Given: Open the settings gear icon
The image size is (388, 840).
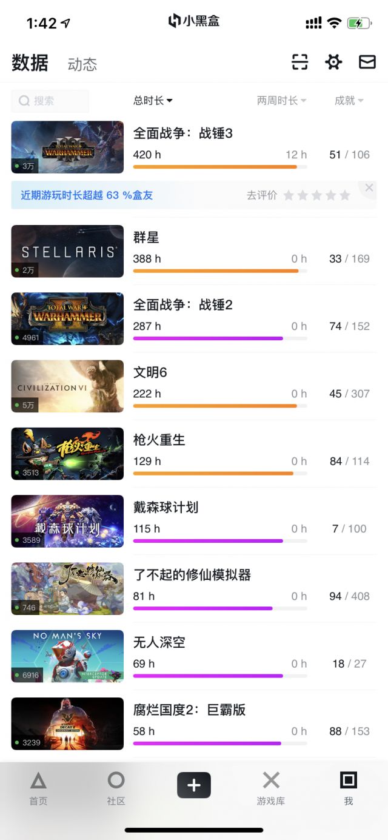Looking at the screenshot, I should click(333, 62).
